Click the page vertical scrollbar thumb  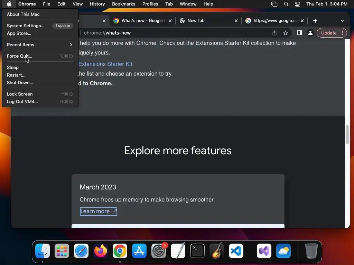point(347,134)
